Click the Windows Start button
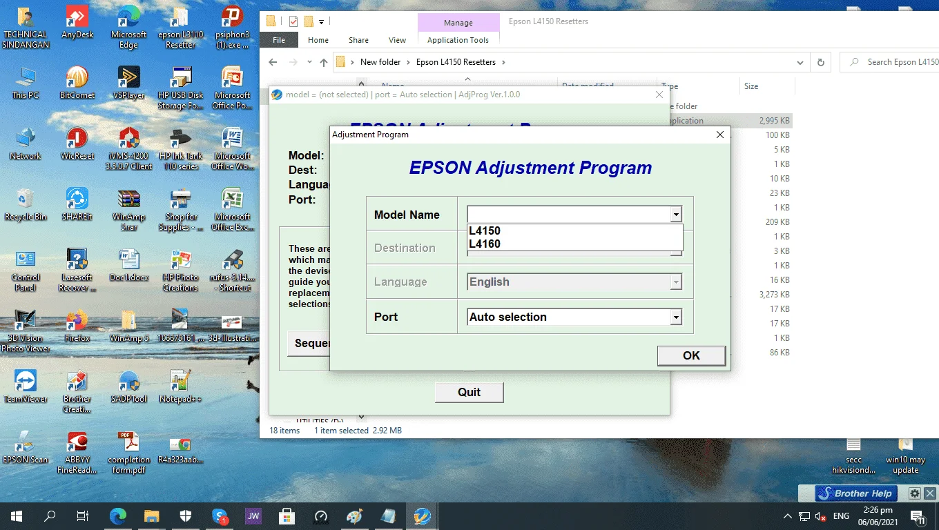This screenshot has width=939, height=530. point(16,516)
